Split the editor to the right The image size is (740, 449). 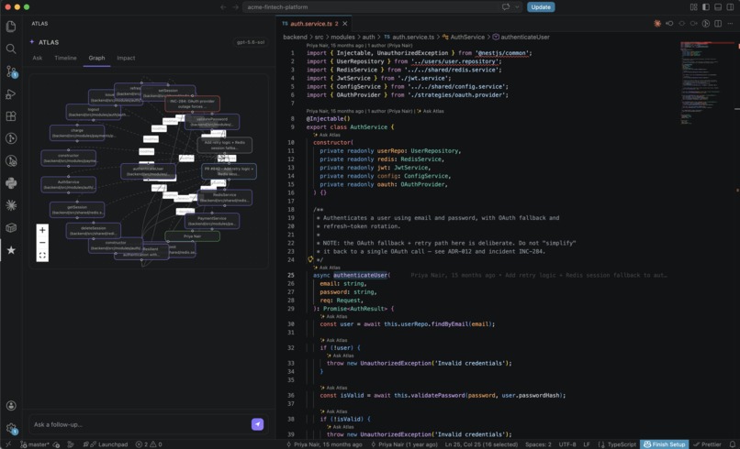pos(718,24)
